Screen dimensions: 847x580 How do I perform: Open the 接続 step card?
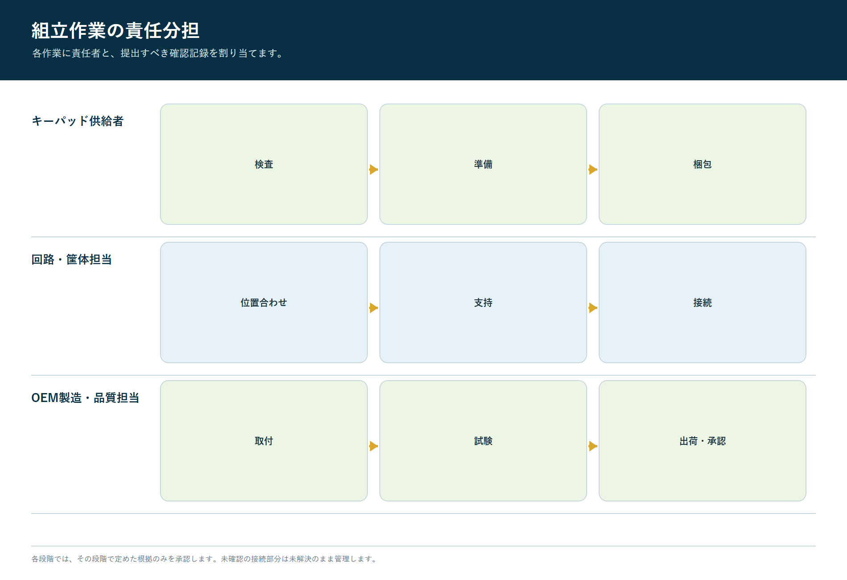[x=703, y=302]
